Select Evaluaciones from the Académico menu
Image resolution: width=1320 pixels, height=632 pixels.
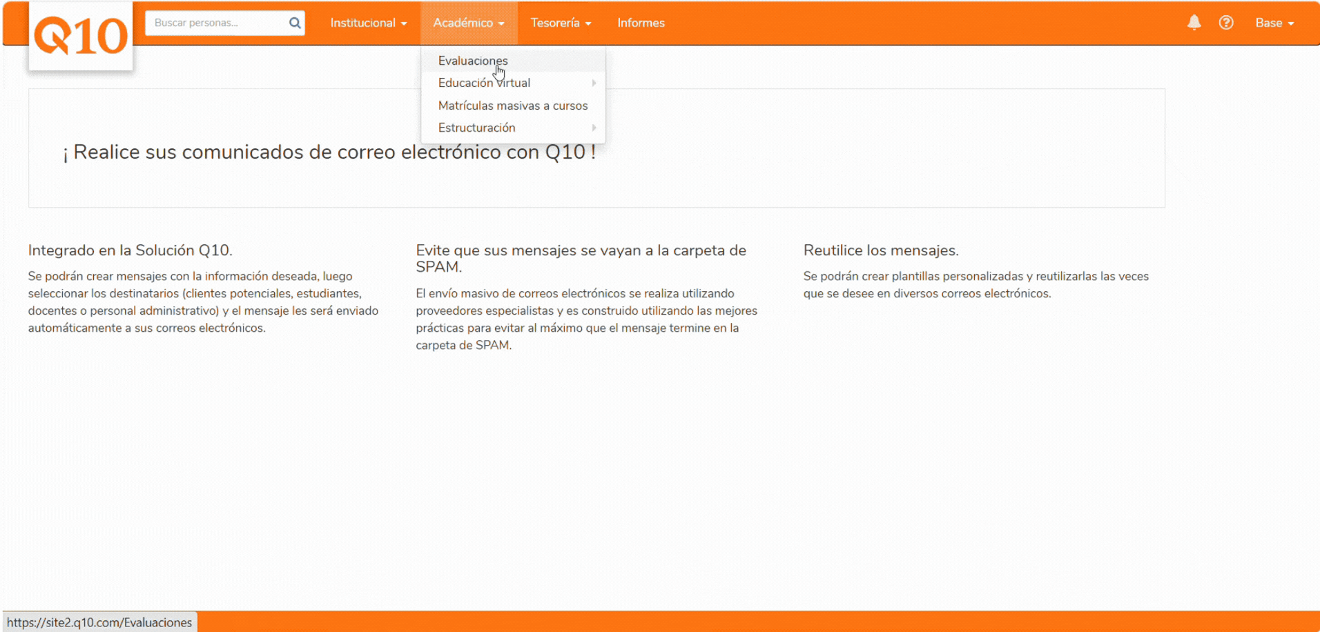click(514, 61)
